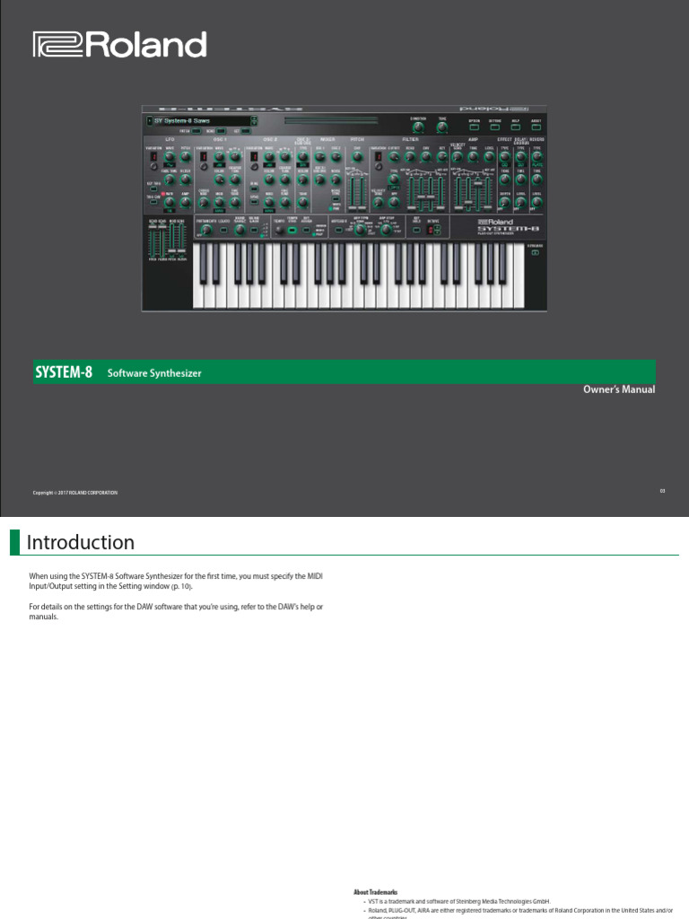The image size is (689, 919).
Task: Open the ABOUT button on the synth
Action: [x=536, y=127]
